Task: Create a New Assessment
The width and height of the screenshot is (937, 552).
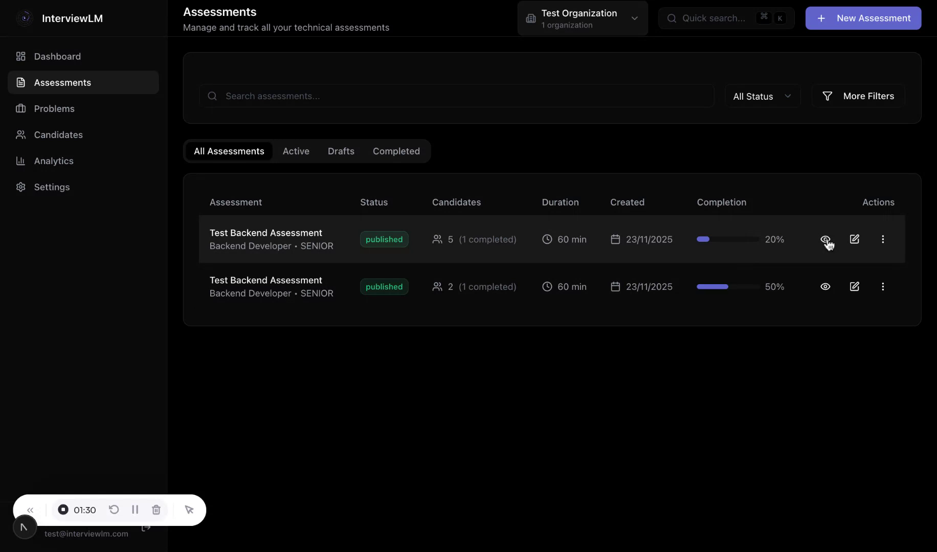Action: [x=862, y=18]
